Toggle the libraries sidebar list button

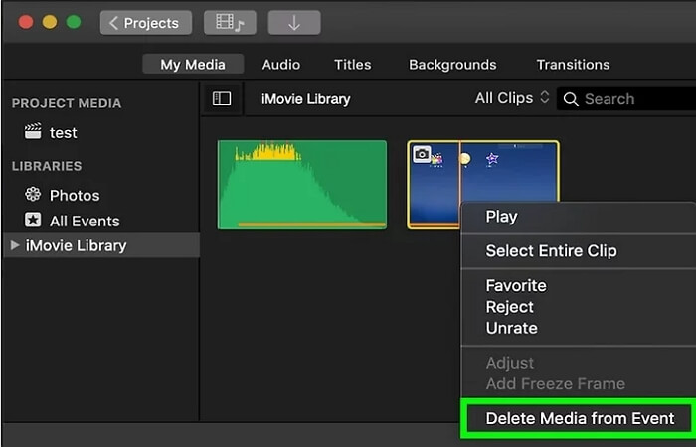[222, 98]
